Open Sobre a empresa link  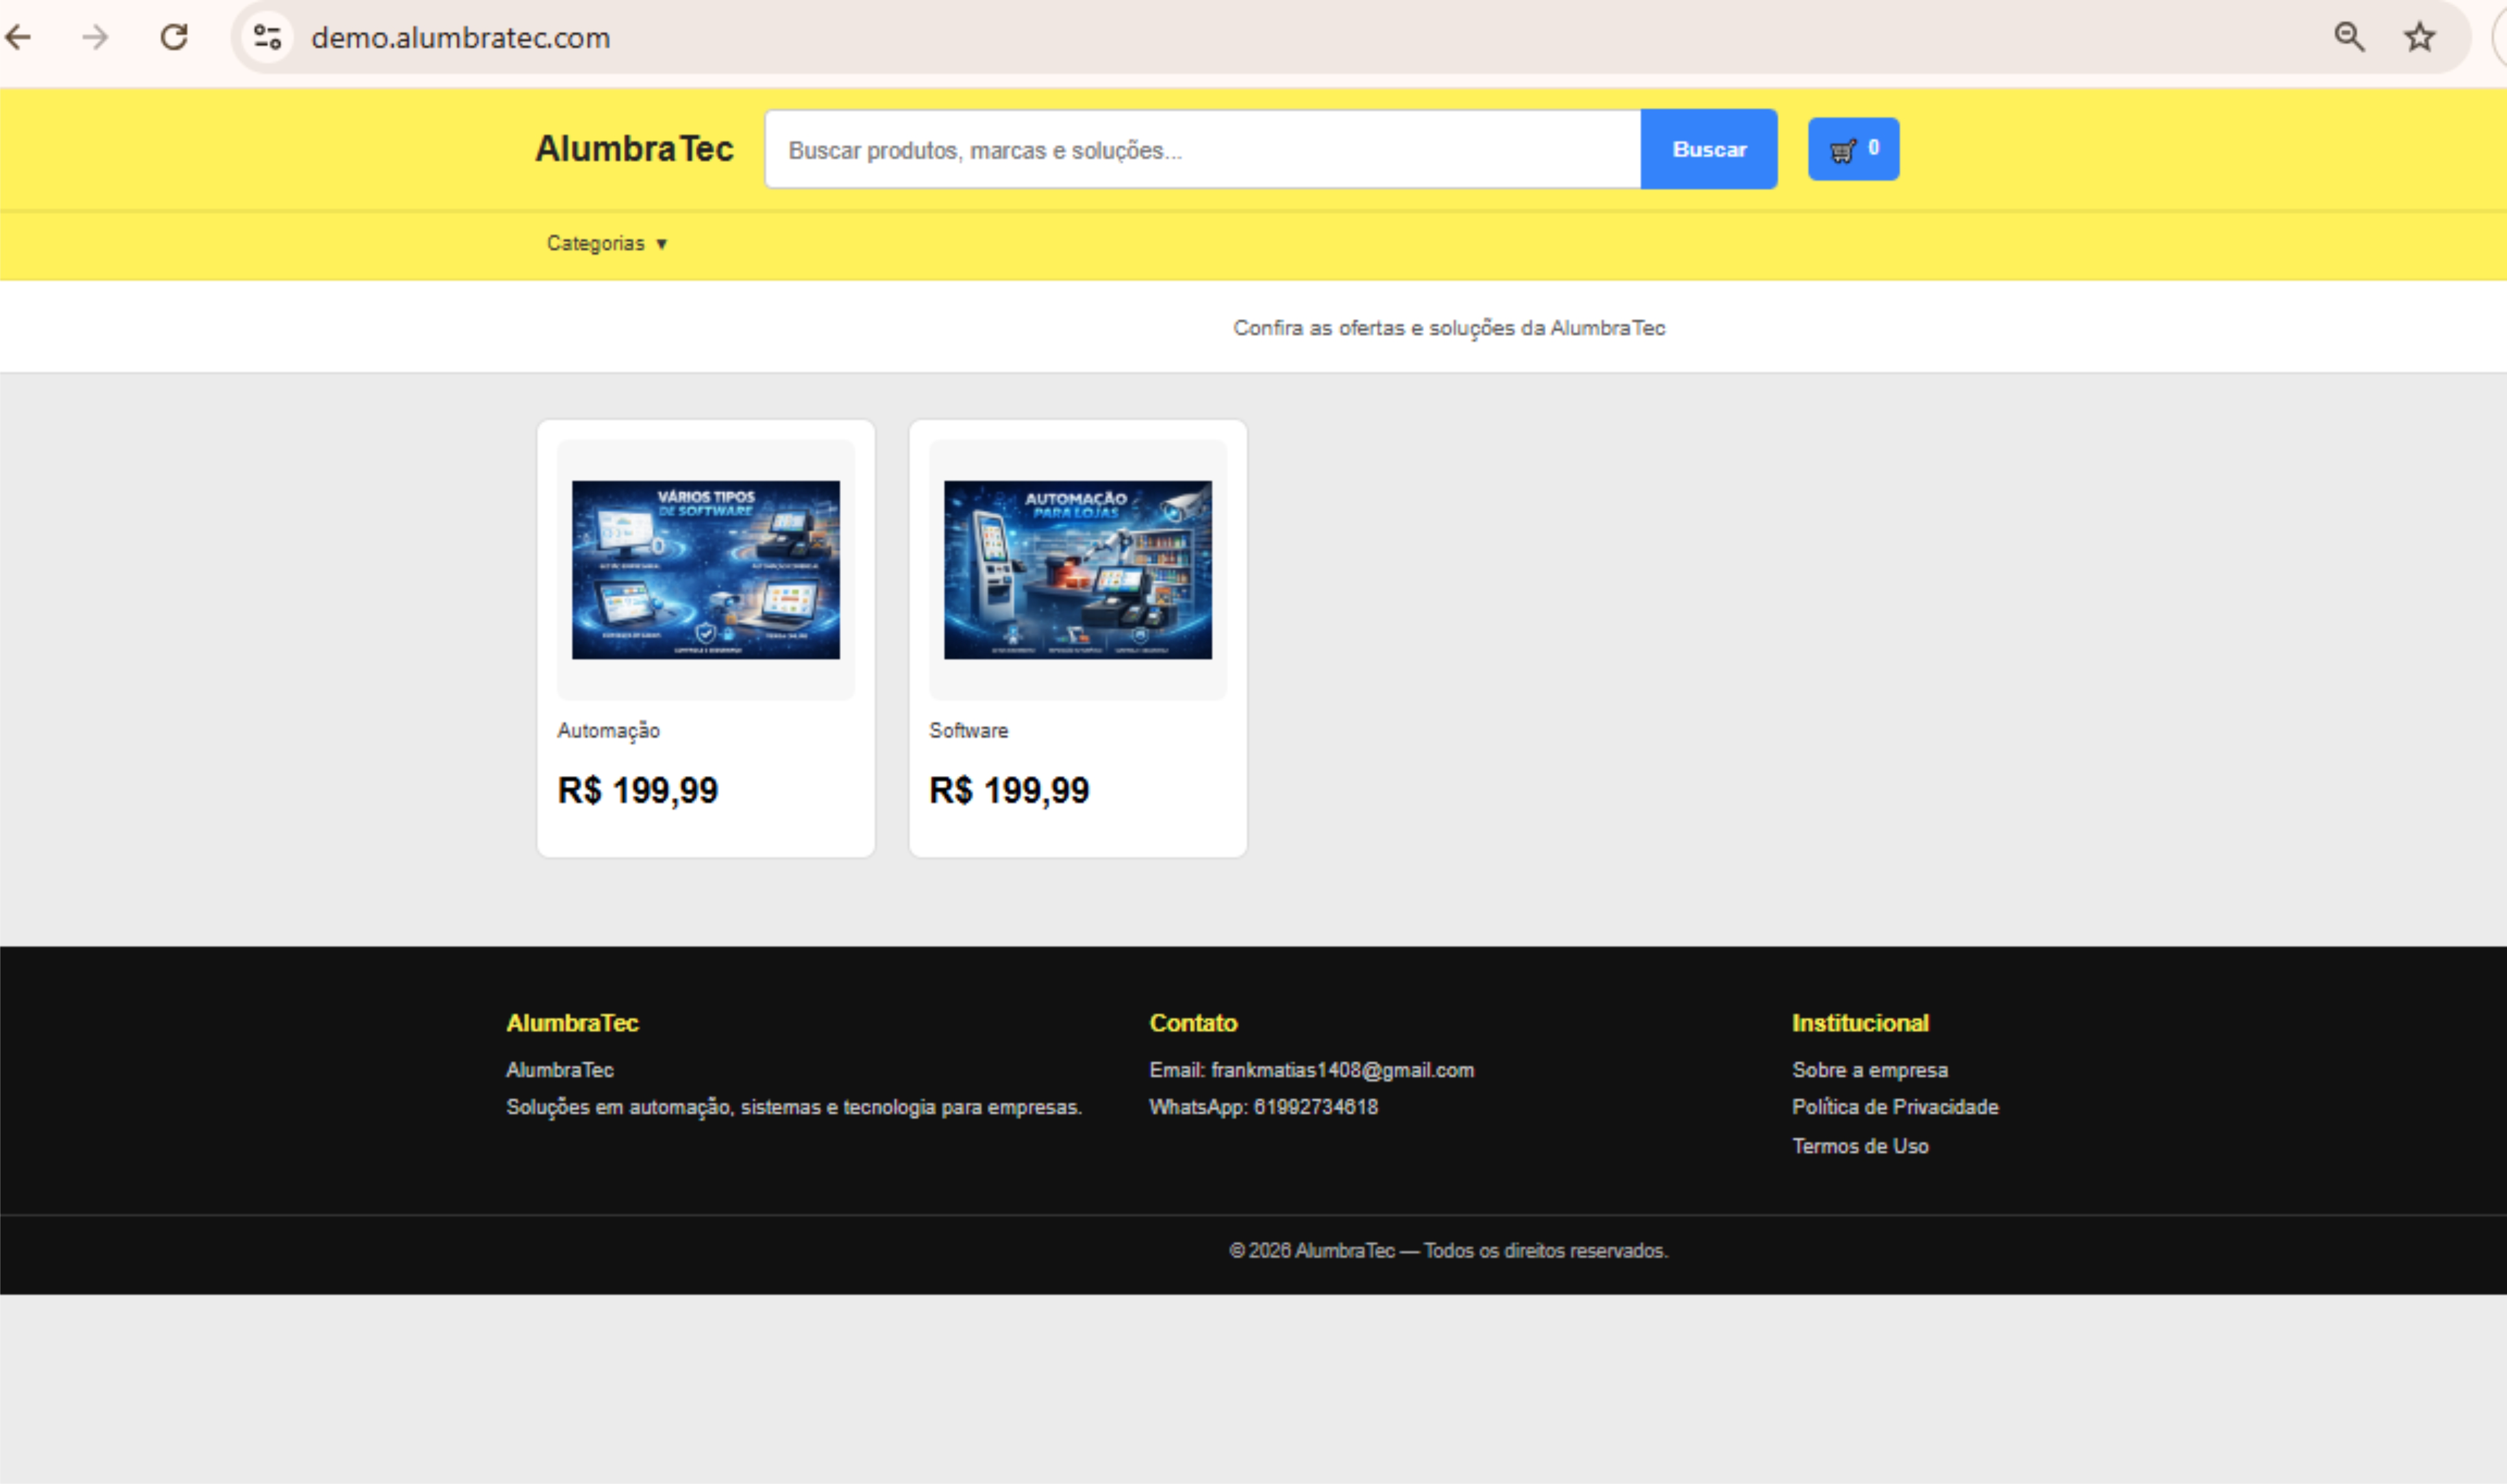[1869, 1069]
